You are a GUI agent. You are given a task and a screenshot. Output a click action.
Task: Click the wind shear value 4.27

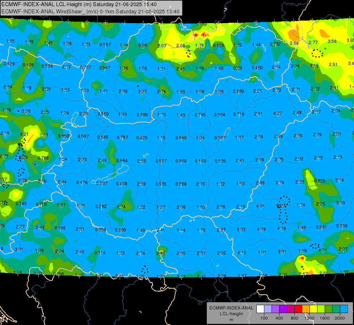(x=278, y=113)
